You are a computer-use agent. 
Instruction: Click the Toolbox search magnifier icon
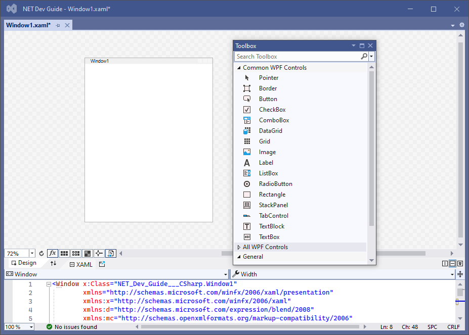[364, 56]
